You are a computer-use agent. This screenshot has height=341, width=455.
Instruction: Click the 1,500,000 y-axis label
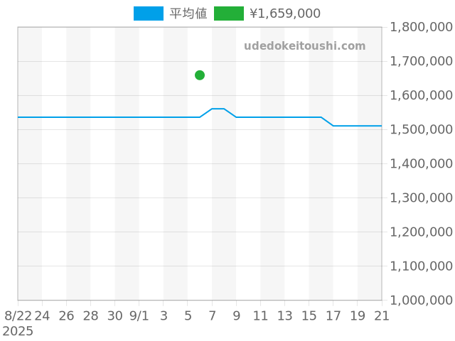421,129
